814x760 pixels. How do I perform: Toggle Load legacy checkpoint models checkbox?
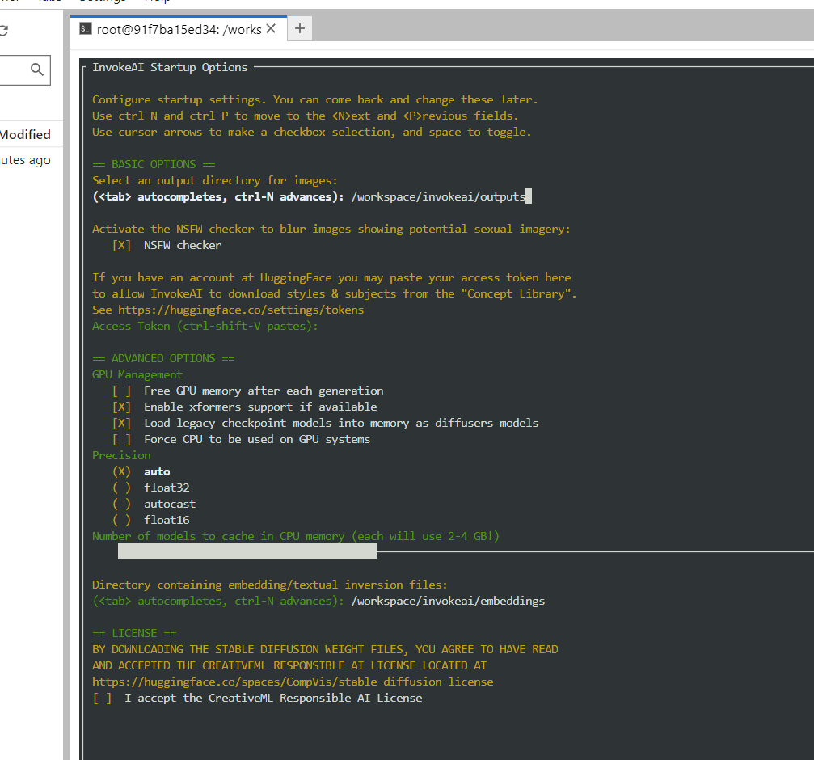[121, 423]
